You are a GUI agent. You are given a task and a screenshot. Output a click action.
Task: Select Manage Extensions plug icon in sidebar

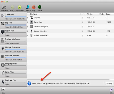(x=3, y=49)
